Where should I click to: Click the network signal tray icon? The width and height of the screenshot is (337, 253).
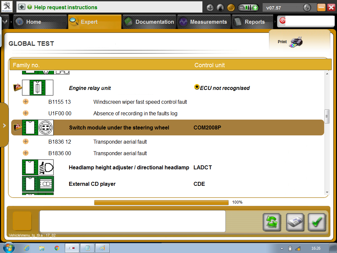pos(298,248)
